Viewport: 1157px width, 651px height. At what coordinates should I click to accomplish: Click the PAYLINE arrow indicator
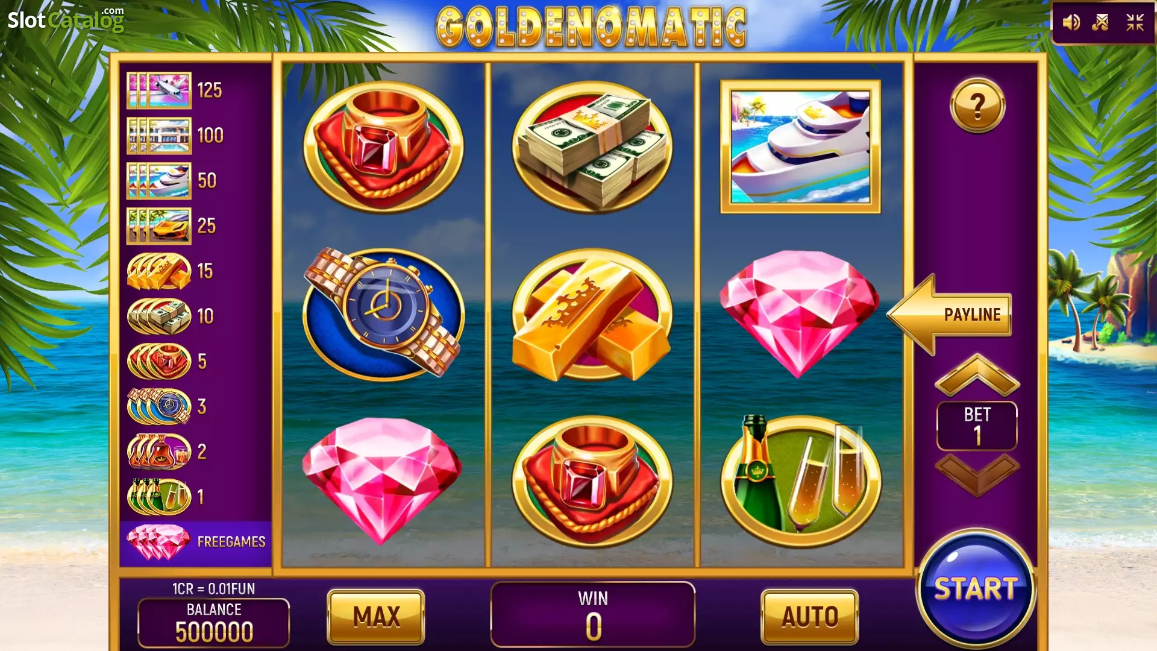950,314
